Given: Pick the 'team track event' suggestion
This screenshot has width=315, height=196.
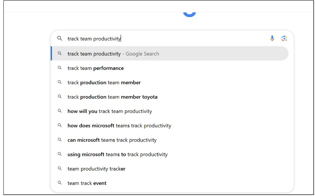Looking at the screenshot, I should [x=170, y=183].
